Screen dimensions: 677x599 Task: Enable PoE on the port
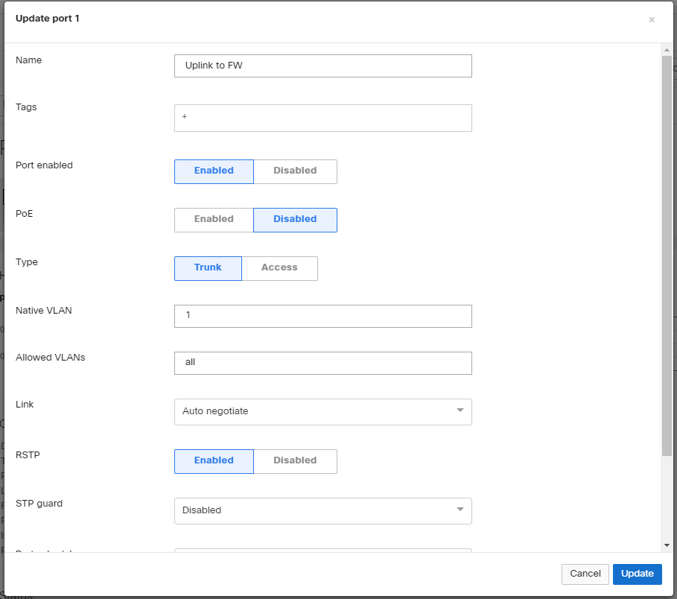coord(214,219)
